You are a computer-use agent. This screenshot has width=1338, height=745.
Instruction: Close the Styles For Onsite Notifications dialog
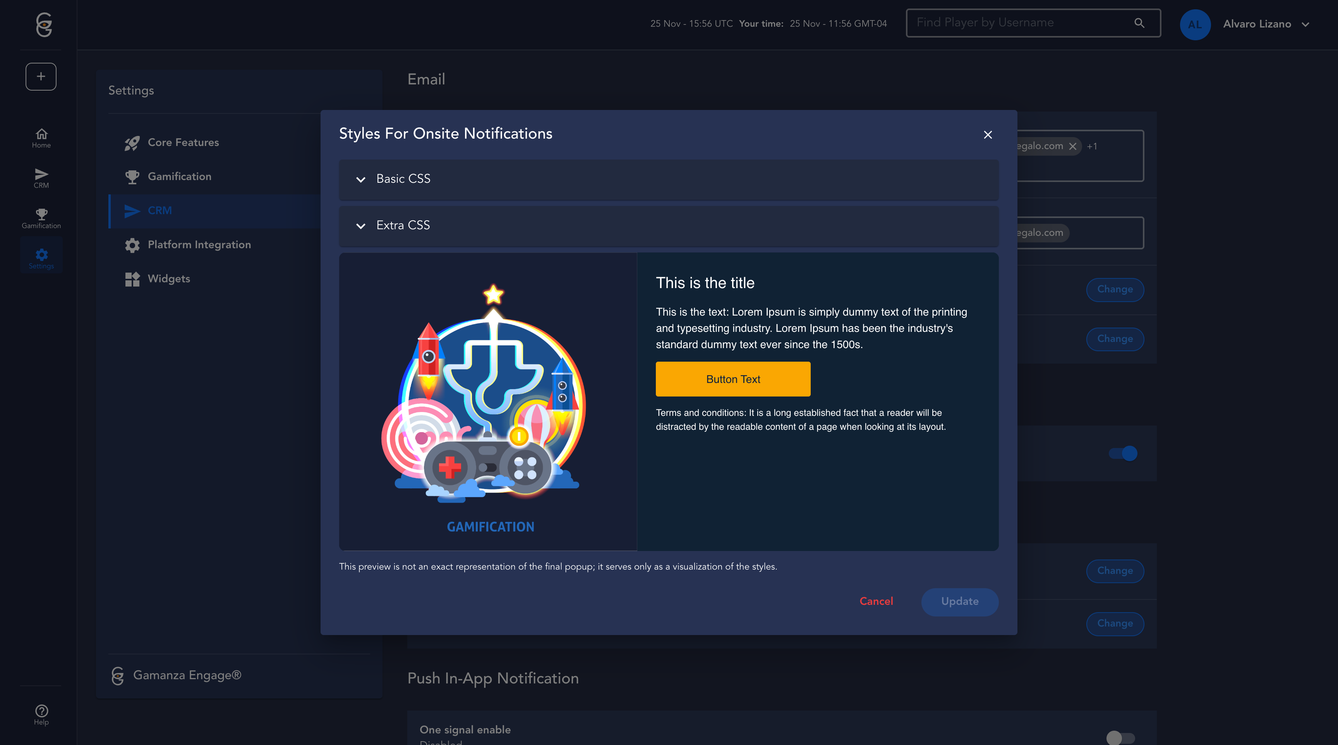987,135
